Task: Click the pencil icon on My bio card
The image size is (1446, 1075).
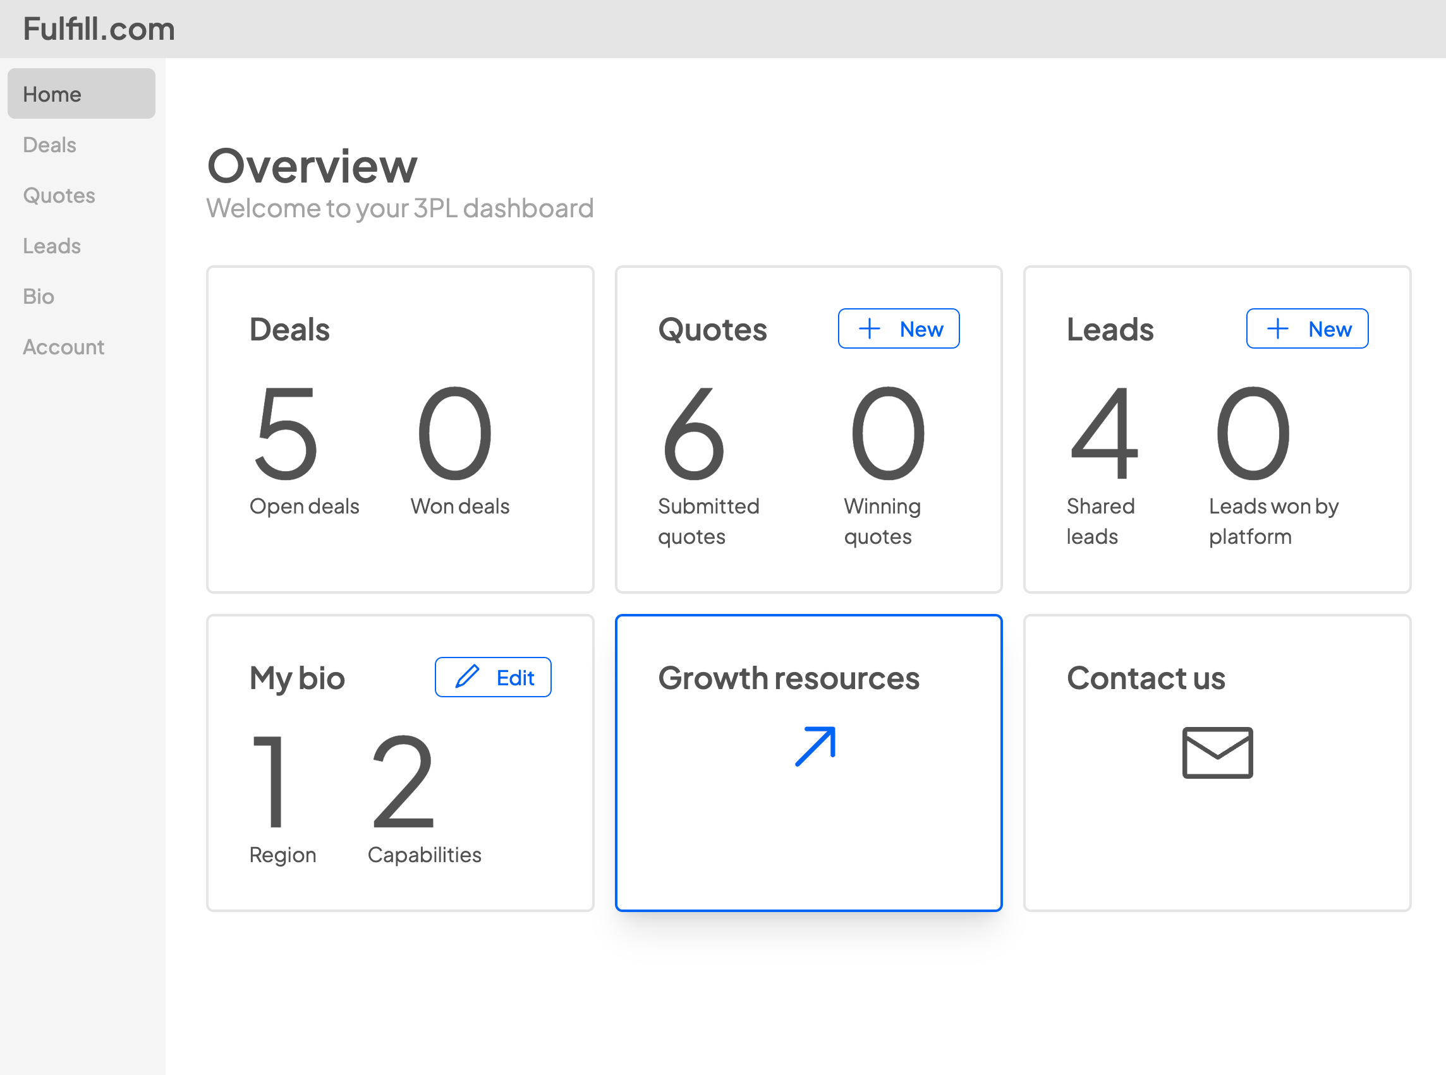Action: pyautogui.click(x=468, y=676)
